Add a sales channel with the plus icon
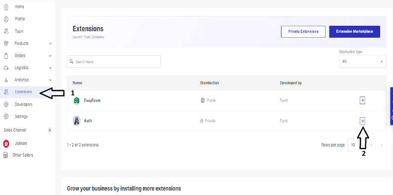 click(x=50, y=130)
